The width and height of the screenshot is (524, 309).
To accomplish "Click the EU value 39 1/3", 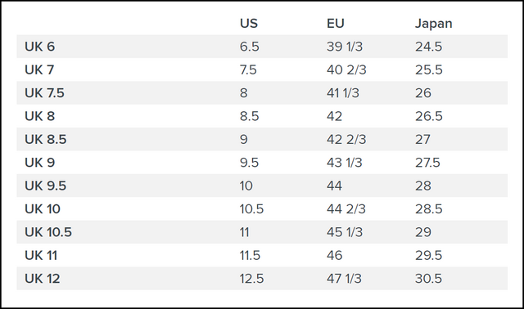I will pos(345,47).
